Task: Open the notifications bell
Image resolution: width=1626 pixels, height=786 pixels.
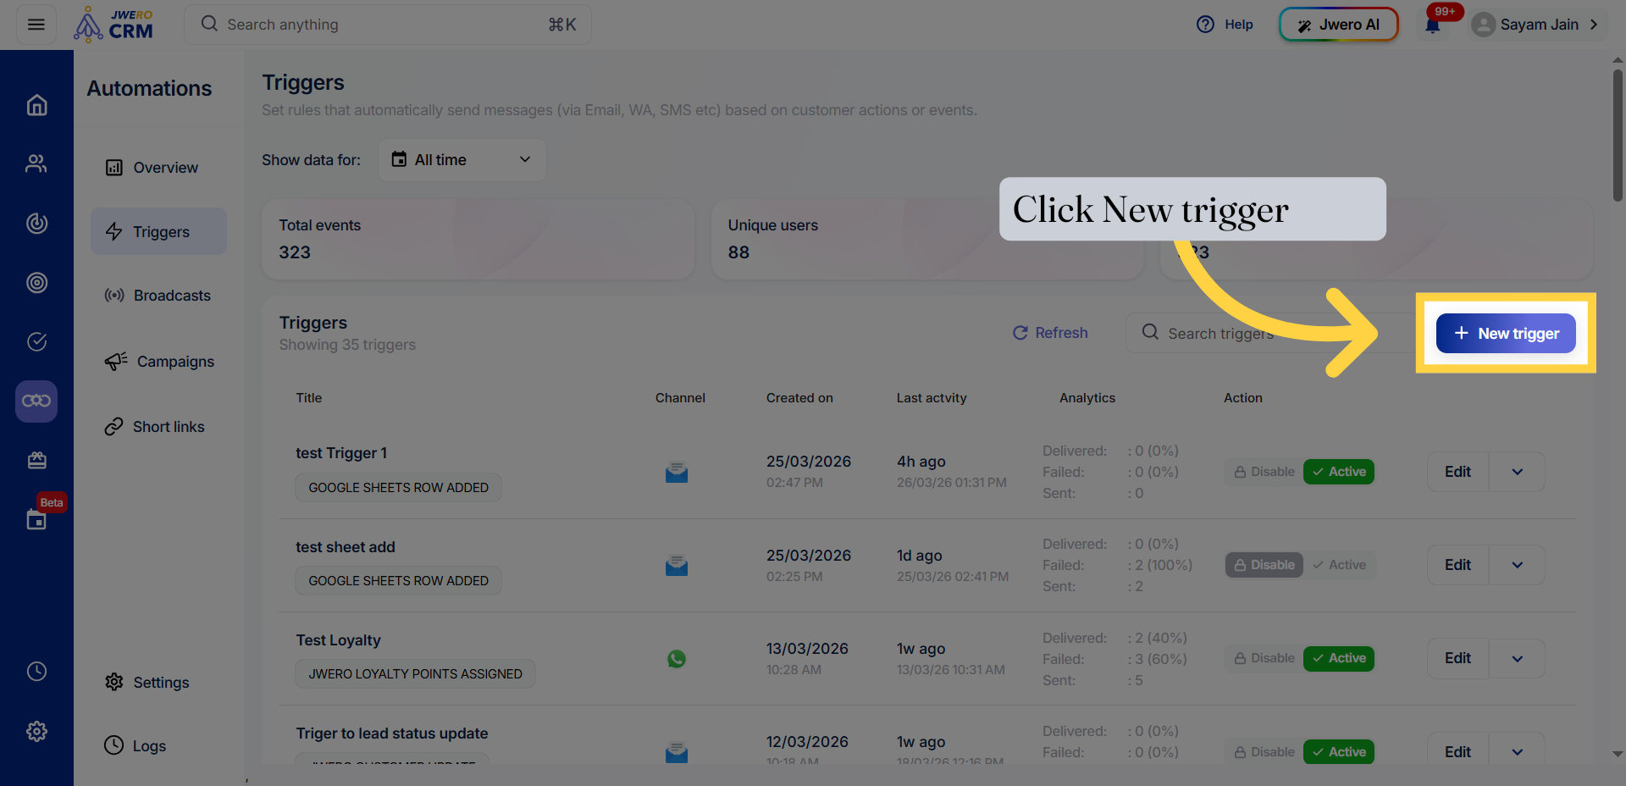Action: (x=1433, y=25)
